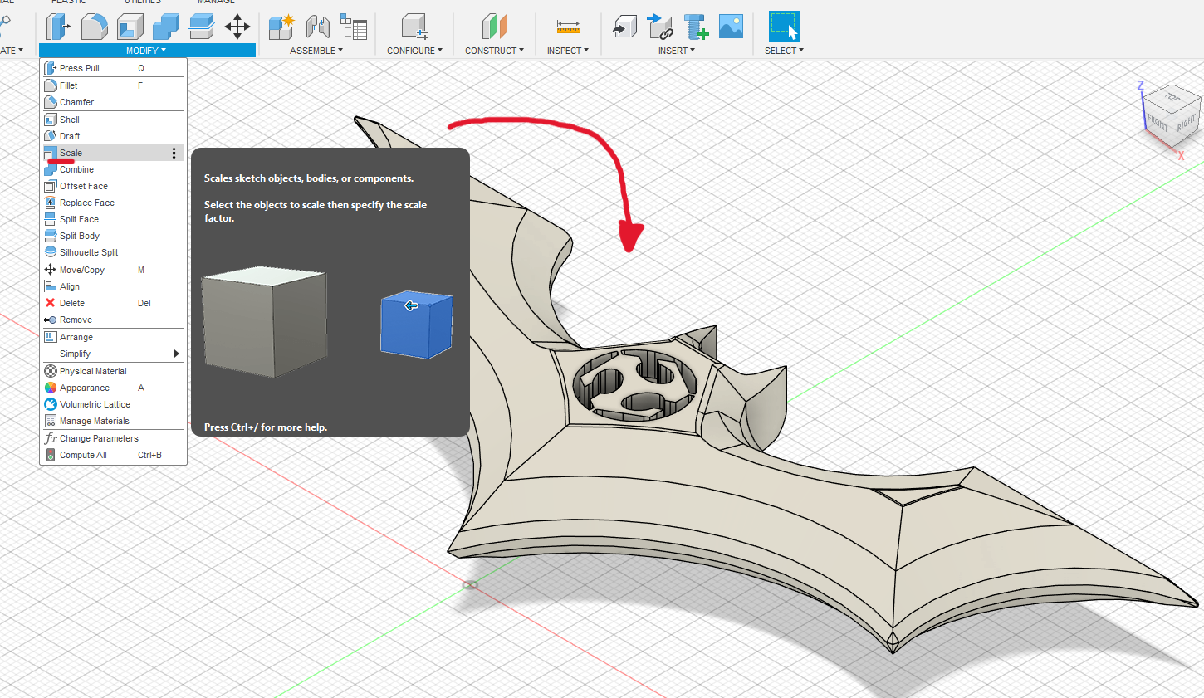Click the RIGHT face of the ViewCube

[1186, 122]
